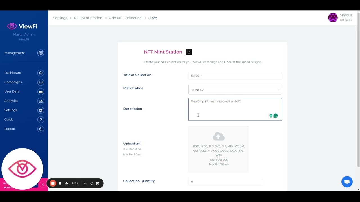Click the Collection Quantity label
This screenshot has width=360, height=202.
click(x=139, y=181)
